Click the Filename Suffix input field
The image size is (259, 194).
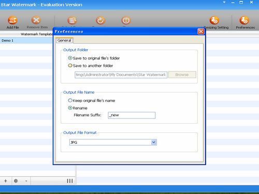[132, 115]
